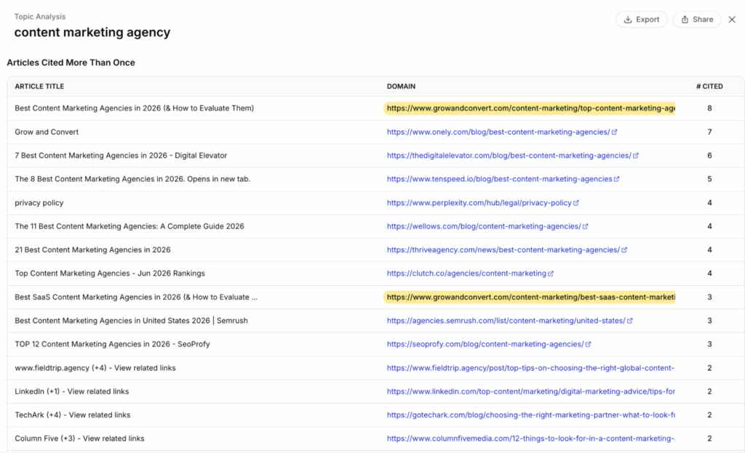Open the wellows.com content-marketing-agencies link
Screen dimensions: 745x453
(x=484, y=226)
